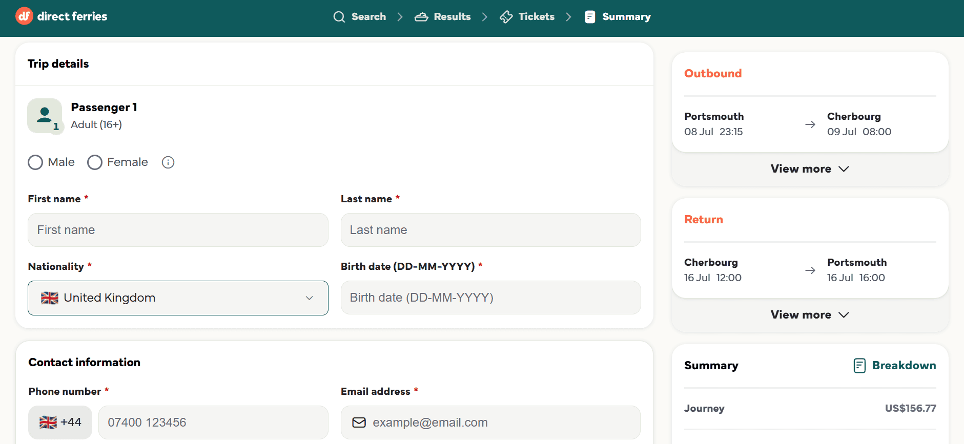Click the Breakdown receipt icon

tap(859, 366)
